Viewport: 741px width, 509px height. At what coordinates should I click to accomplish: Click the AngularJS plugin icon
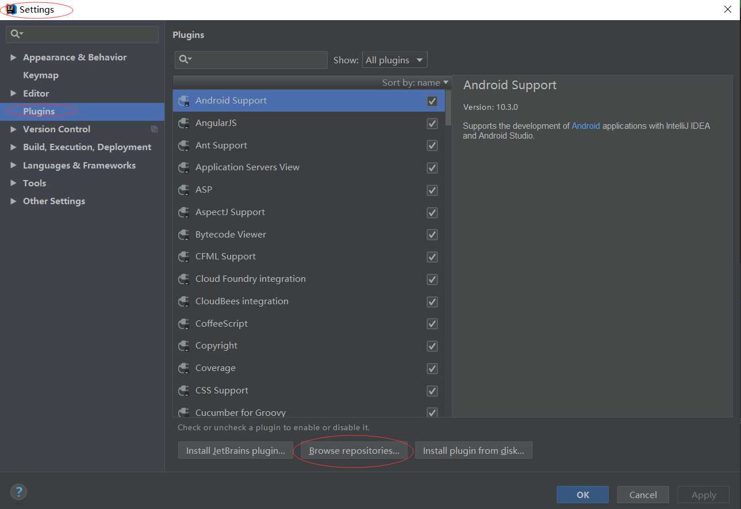(x=184, y=123)
